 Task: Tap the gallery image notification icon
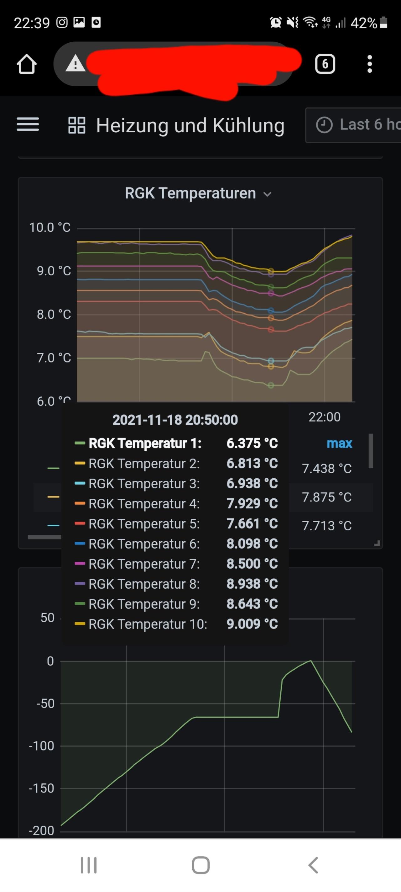click(79, 23)
